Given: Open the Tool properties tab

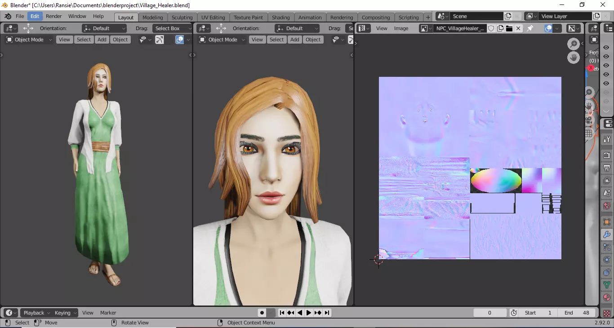Looking at the screenshot, I should click(x=607, y=139).
